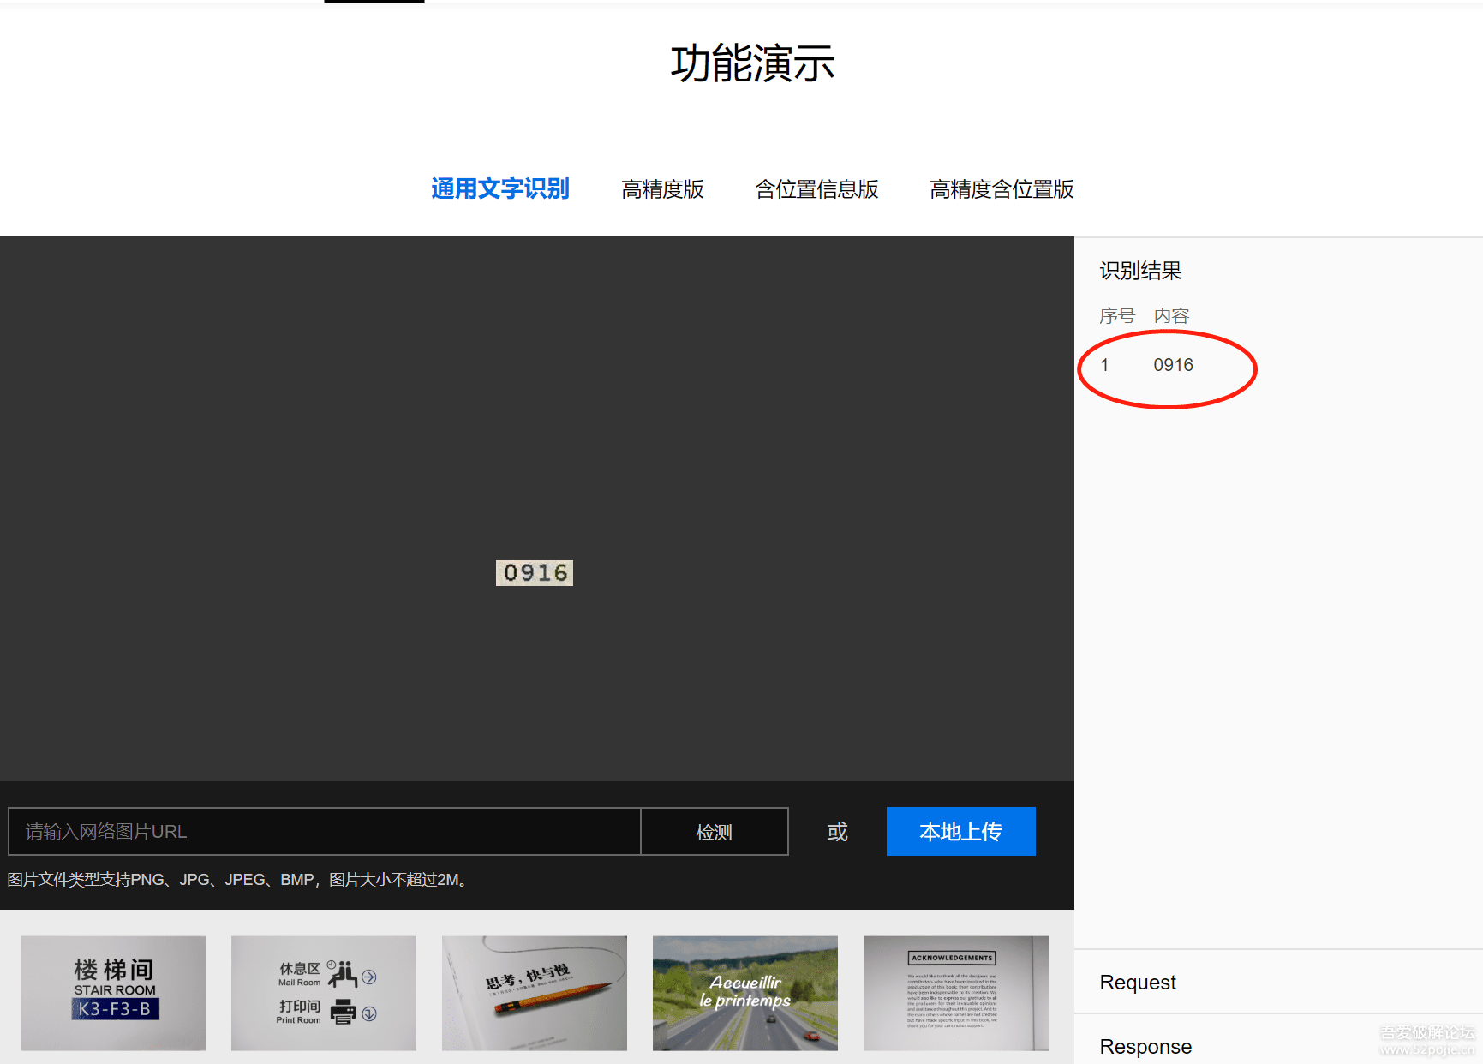Image resolution: width=1483 pixels, height=1064 pixels.
Task: Click the 0916 recognition result text
Action: point(1173,365)
